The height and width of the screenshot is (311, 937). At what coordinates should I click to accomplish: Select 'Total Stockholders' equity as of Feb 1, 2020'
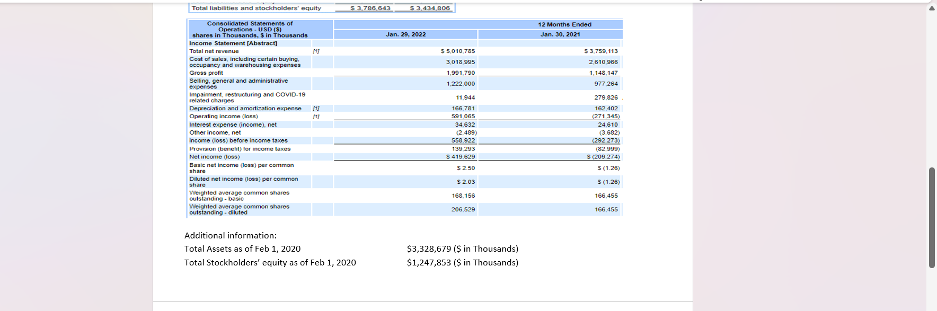pos(270,263)
